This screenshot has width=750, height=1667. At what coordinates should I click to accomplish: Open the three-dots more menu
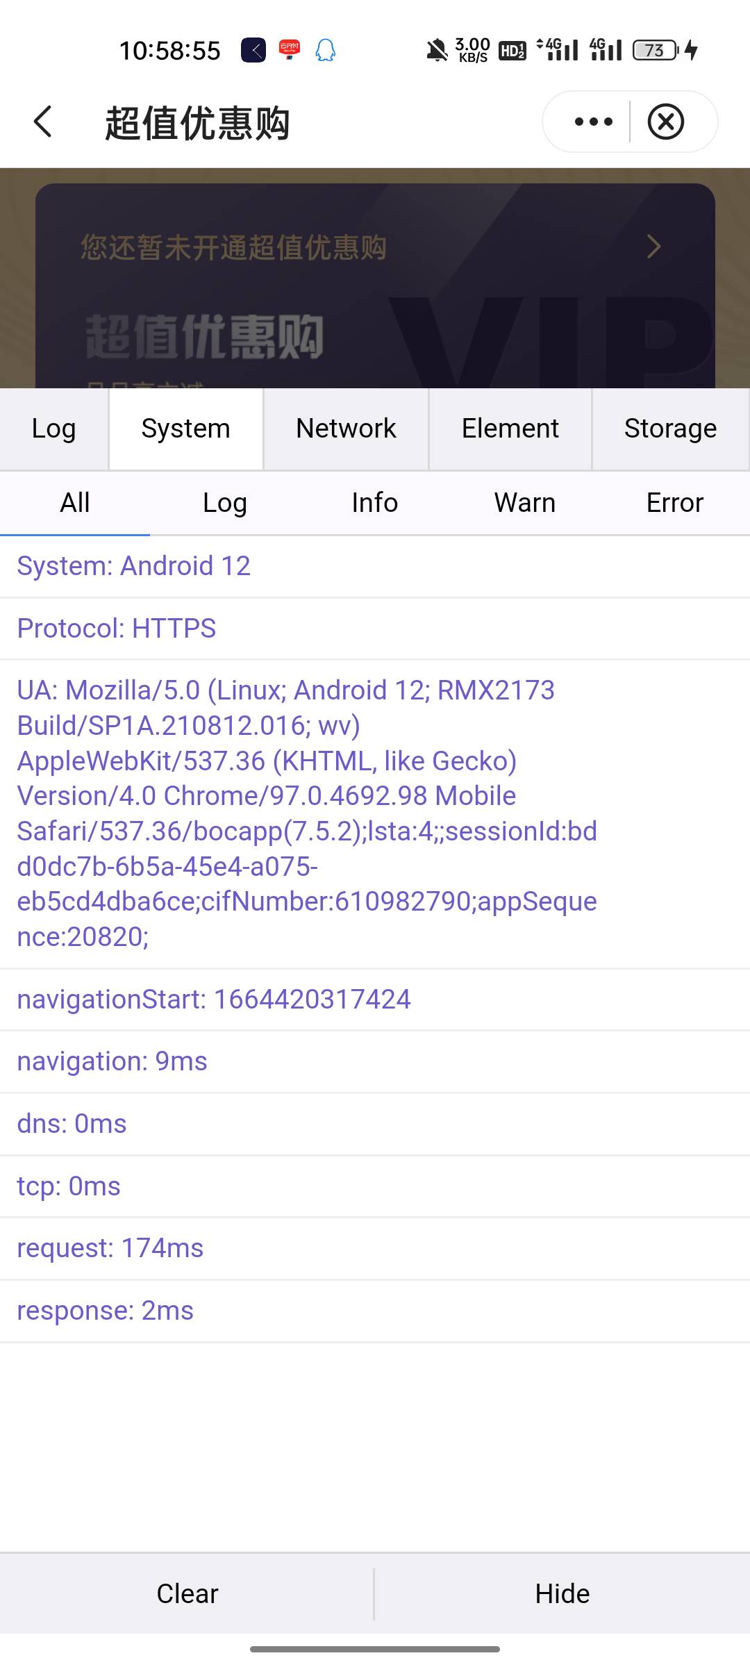(x=594, y=122)
